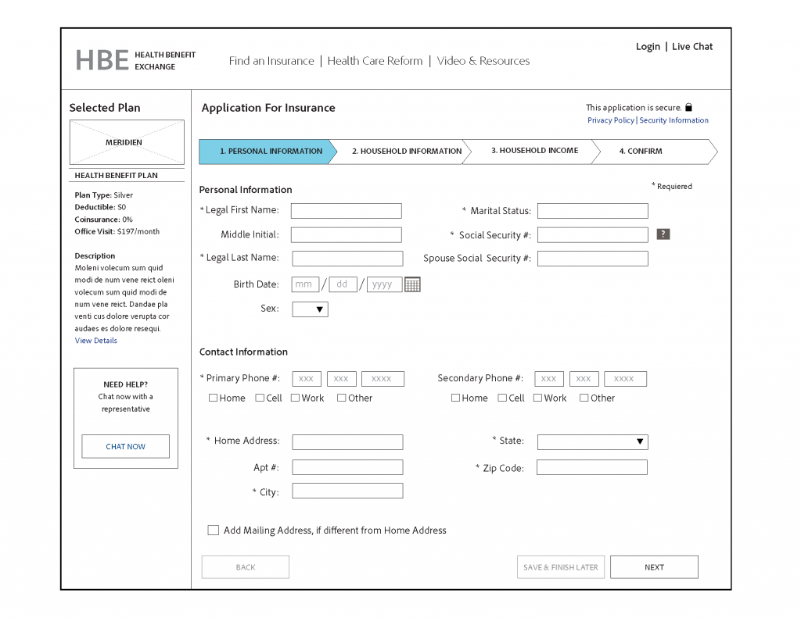Click the Social Security help question mark
The image size is (801, 618).
coord(663,234)
